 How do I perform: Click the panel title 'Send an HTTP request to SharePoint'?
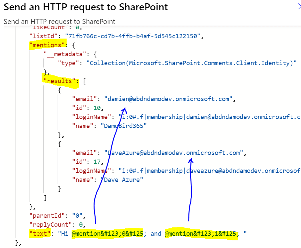pyautogui.click(x=86, y=7)
